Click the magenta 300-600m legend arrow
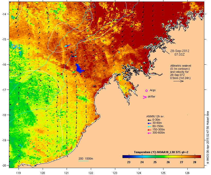 [x=149, y=133]
